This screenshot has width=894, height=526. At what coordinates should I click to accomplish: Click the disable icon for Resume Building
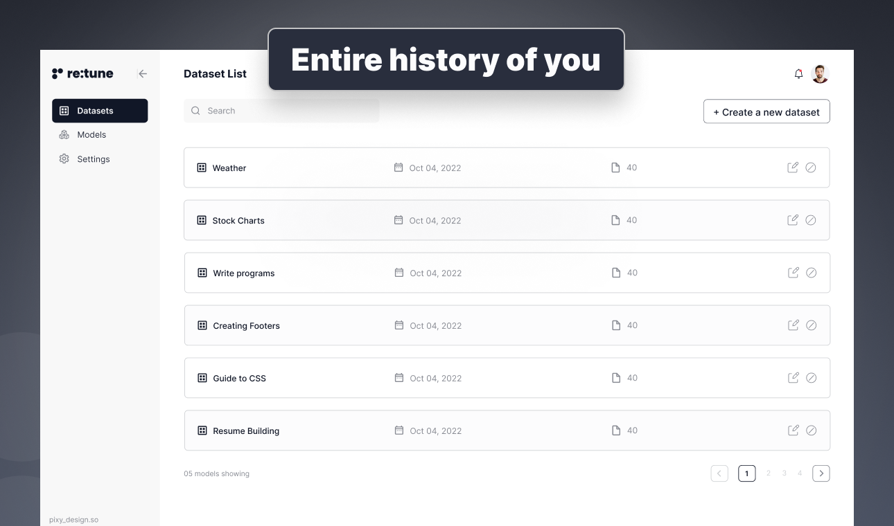click(812, 430)
